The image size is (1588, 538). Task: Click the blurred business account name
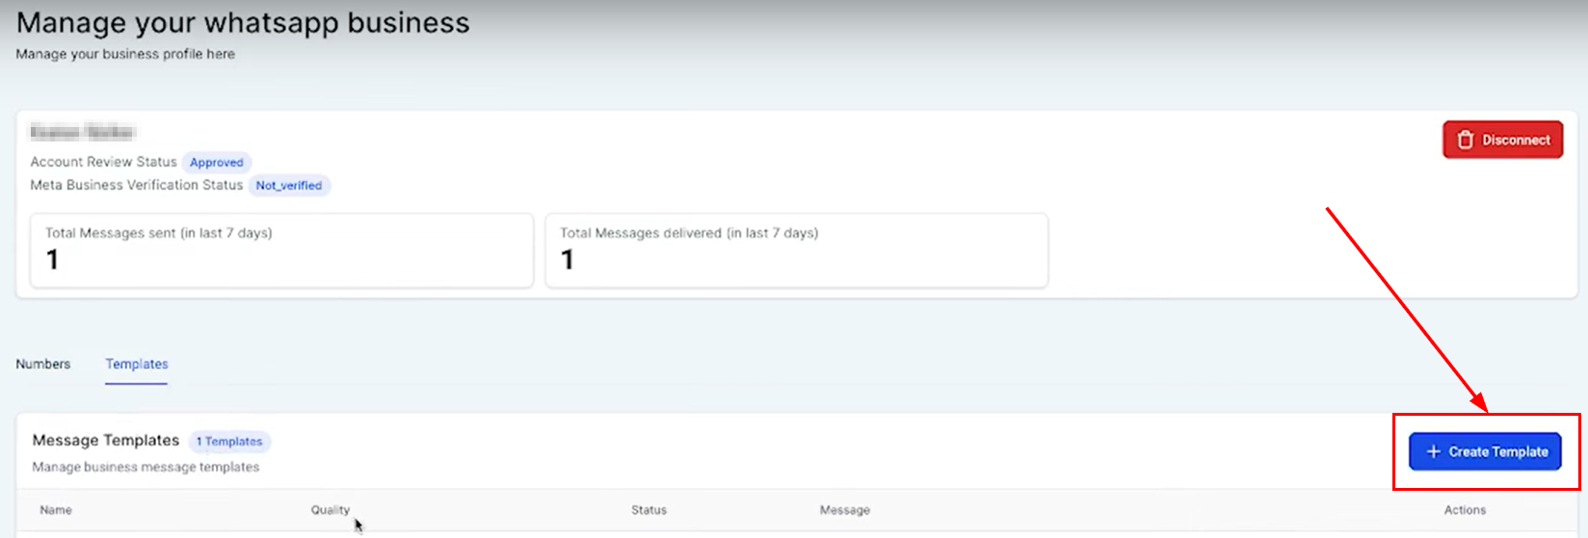(x=83, y=132)
